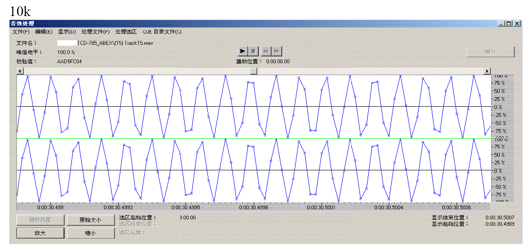Click the horizontal scrollbar thumb
528x250 pixels.
tap(253, 71)
